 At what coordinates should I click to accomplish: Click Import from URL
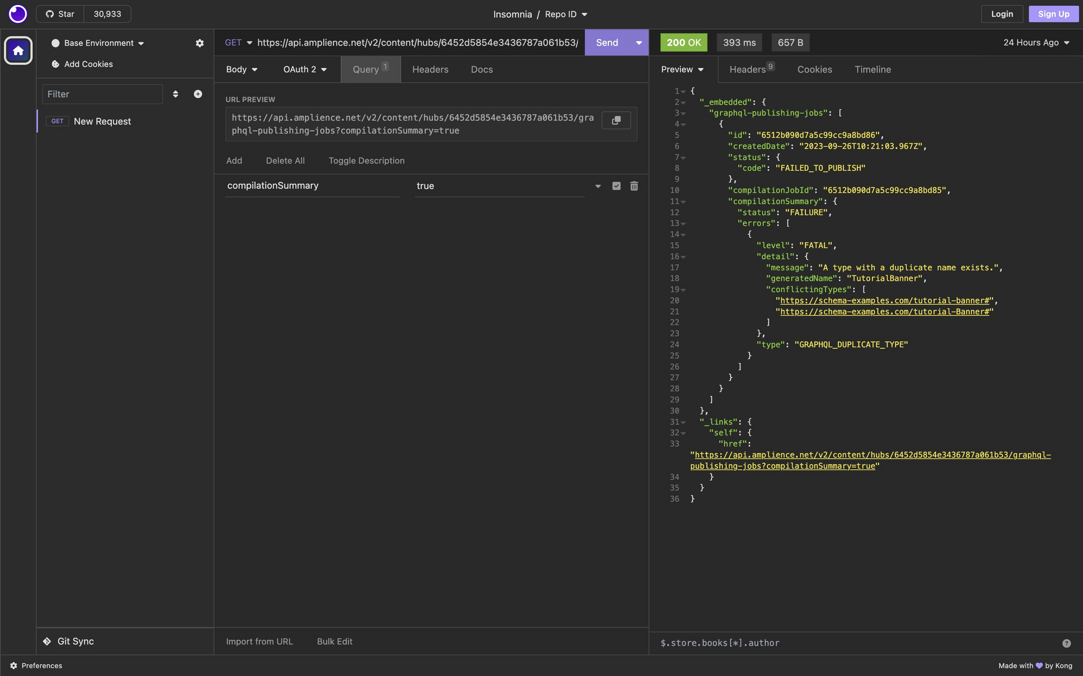coord(259,641)
